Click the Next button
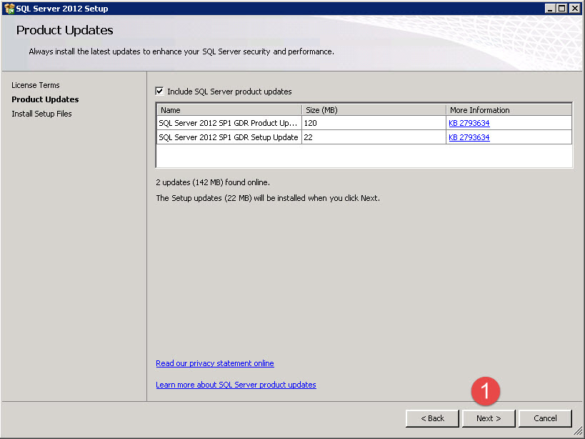 point(489,418)
